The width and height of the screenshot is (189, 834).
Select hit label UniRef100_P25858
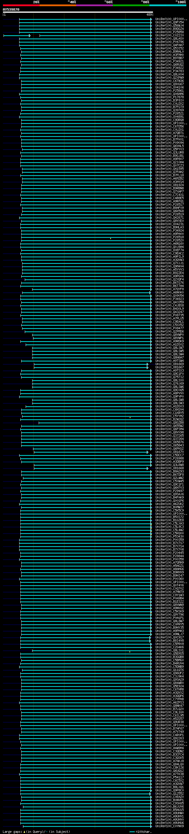[169, 32]
